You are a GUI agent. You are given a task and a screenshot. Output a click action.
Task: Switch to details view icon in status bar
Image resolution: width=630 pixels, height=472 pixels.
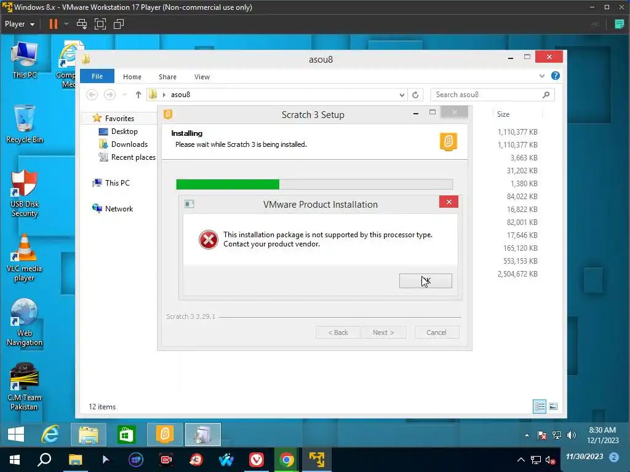point(539,407)
